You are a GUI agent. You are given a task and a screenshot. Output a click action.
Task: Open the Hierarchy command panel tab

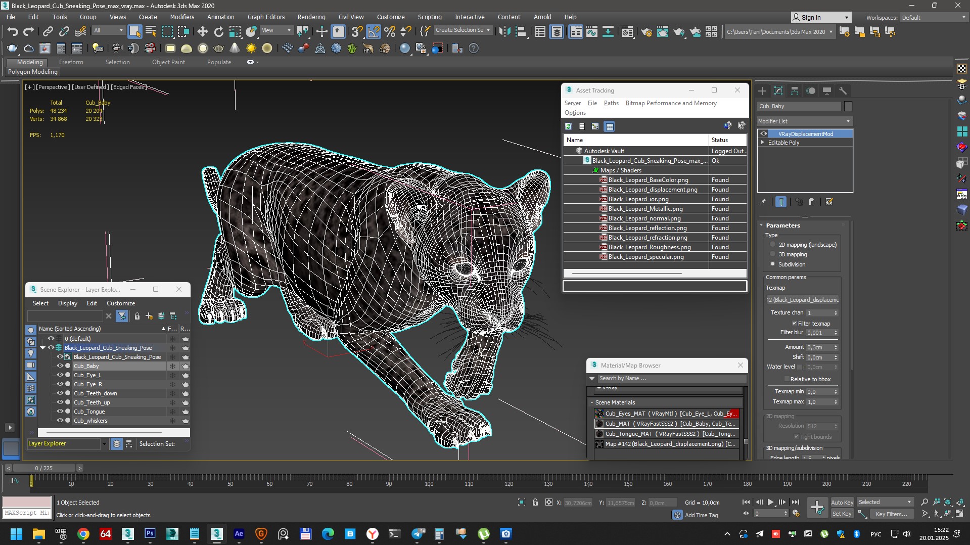pos(795,91)
